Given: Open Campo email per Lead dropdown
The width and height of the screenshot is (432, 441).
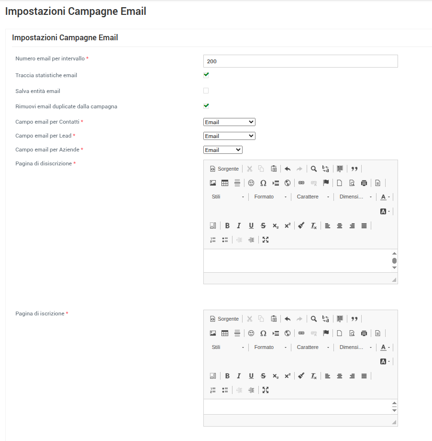Looking at the screenshot, I should click(229, 136).
